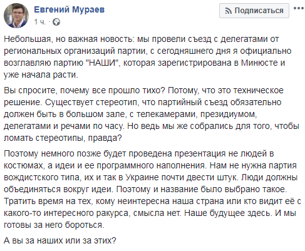Click the sentence 'Вы спросите, почему все прошло тихо?'

(x=85, y=91)
